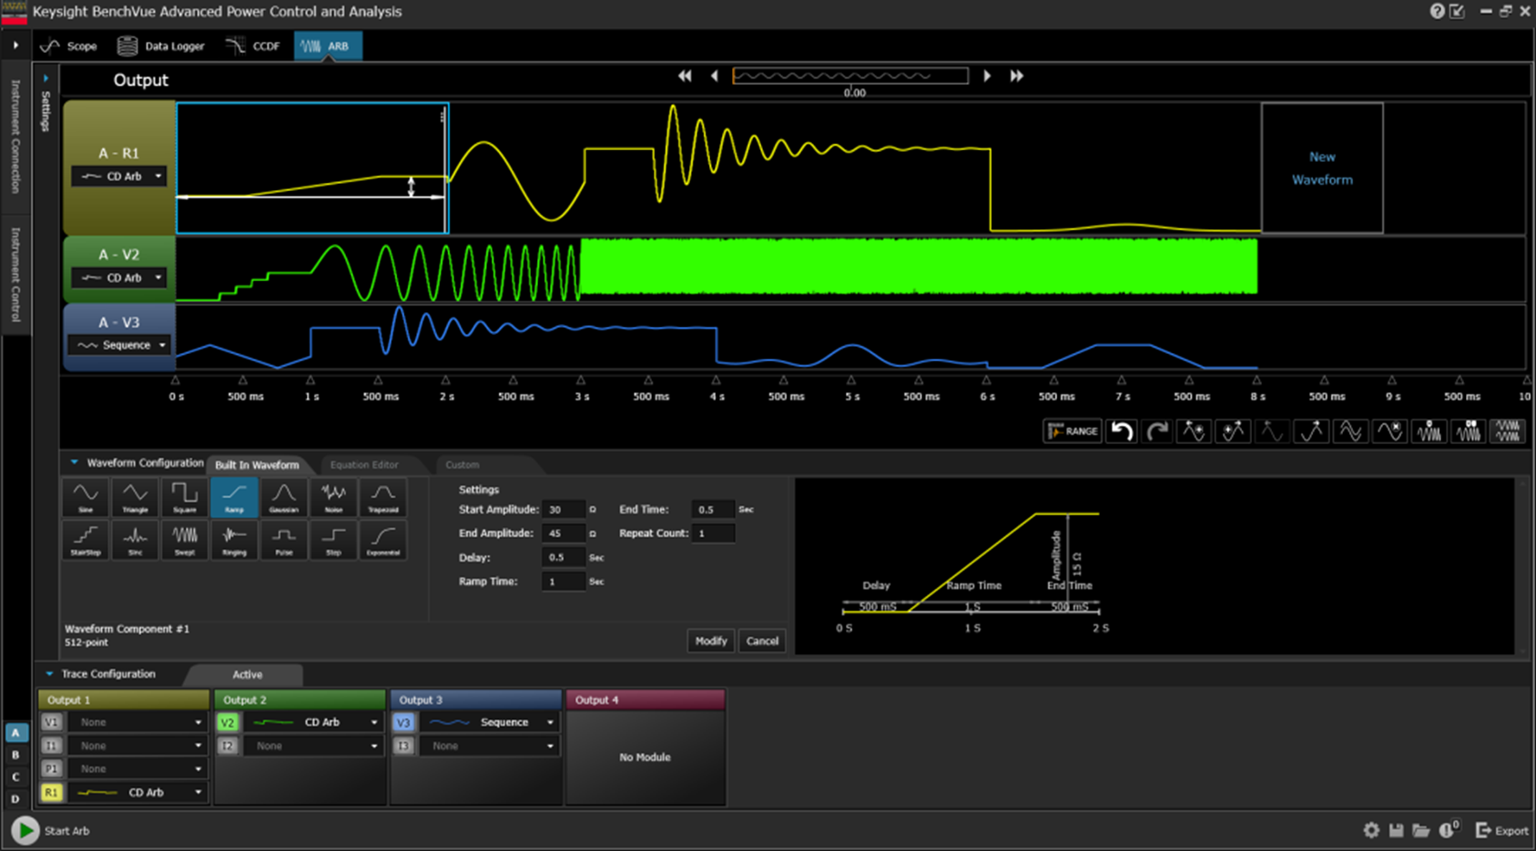Switch to the CCDF tab
The image size is (1536, 851).
[x=253, y=46]
